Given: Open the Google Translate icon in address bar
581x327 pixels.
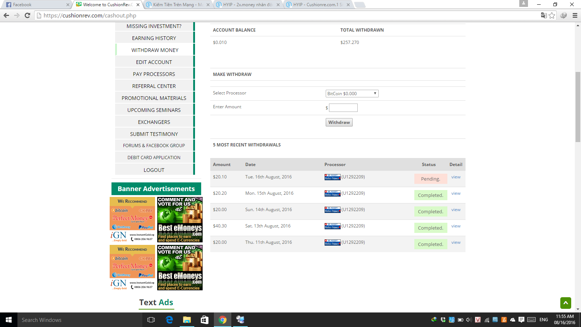Looking at the screenshot, I should [x=544, y=15].
